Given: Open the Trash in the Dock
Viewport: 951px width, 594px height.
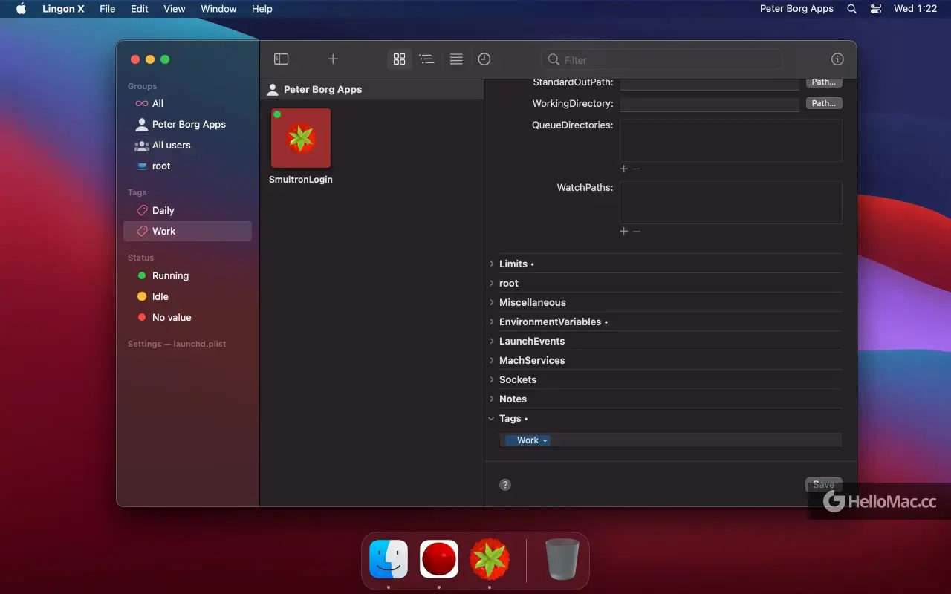Looking at the screenshot, I should tap(562, 559).
